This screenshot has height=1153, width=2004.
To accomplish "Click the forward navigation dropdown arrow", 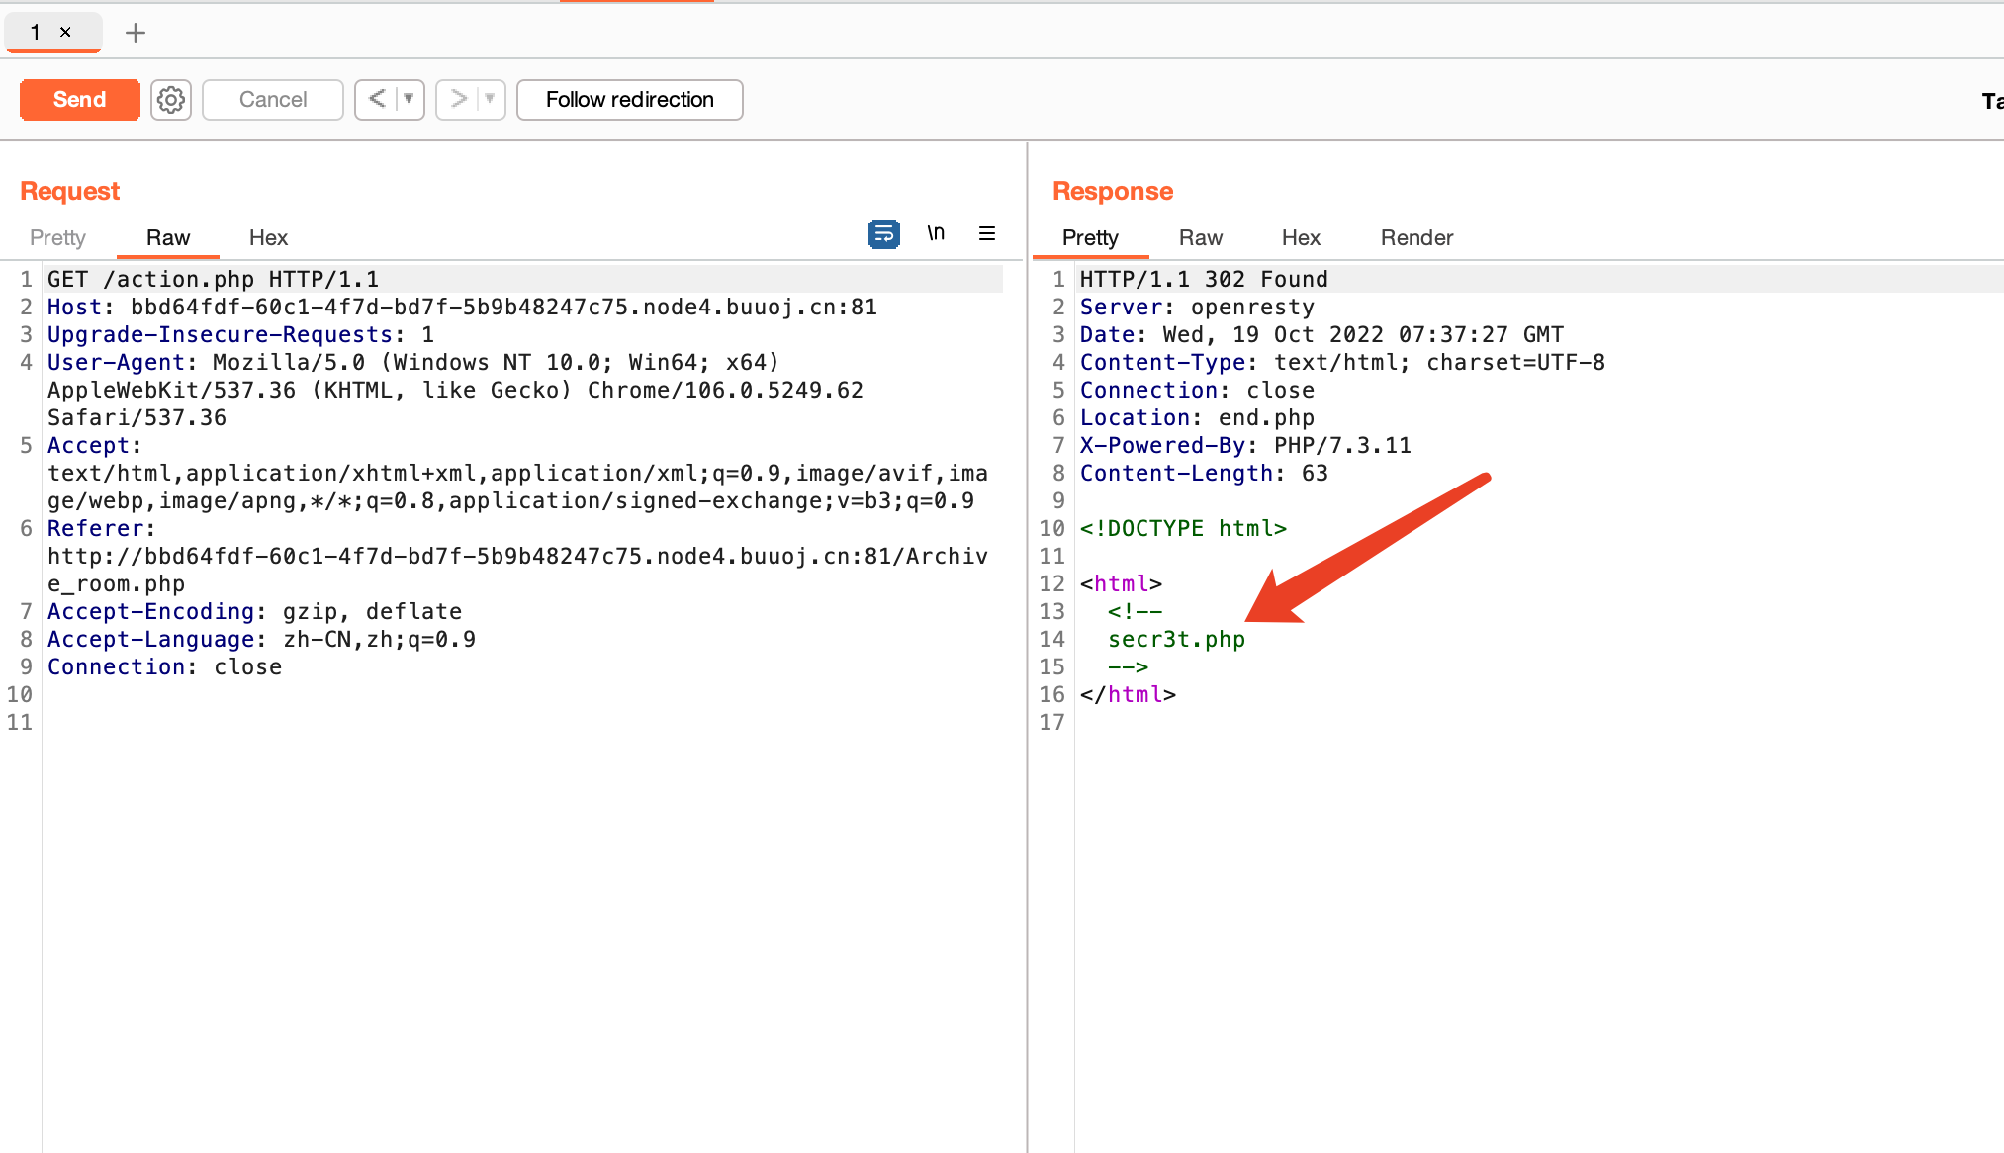I will click(x=489, y=99).
